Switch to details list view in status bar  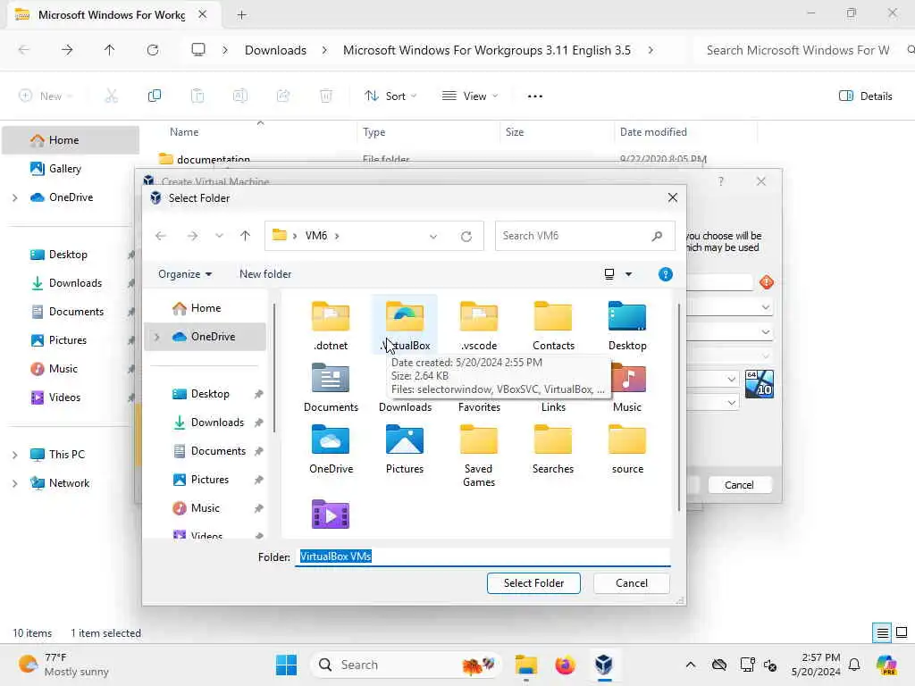tap(882, 632)
